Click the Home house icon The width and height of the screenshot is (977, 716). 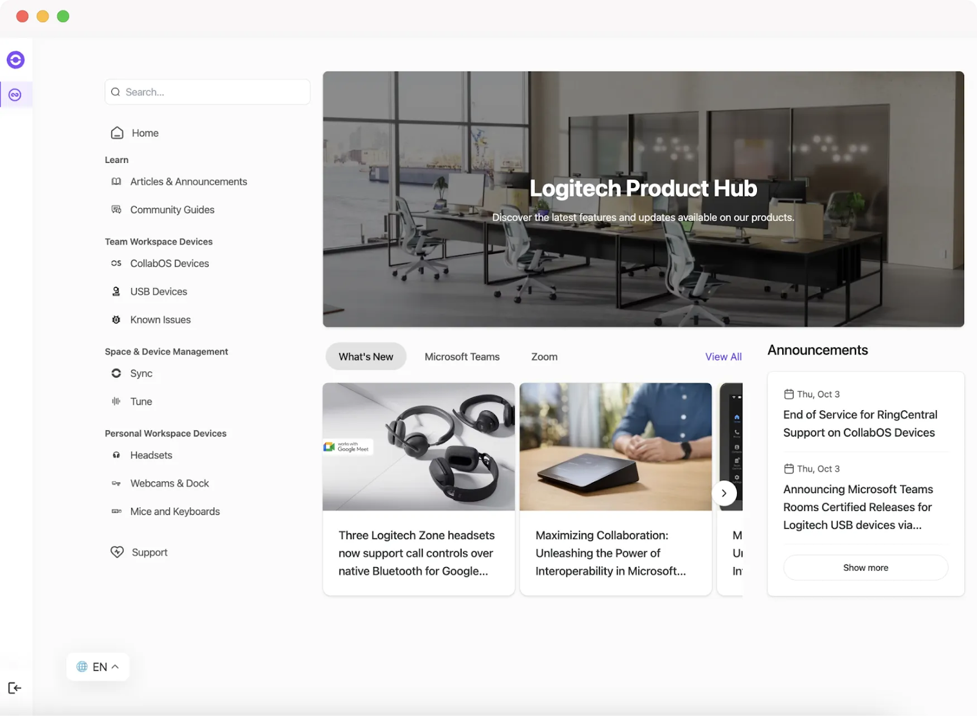point(117,133)
